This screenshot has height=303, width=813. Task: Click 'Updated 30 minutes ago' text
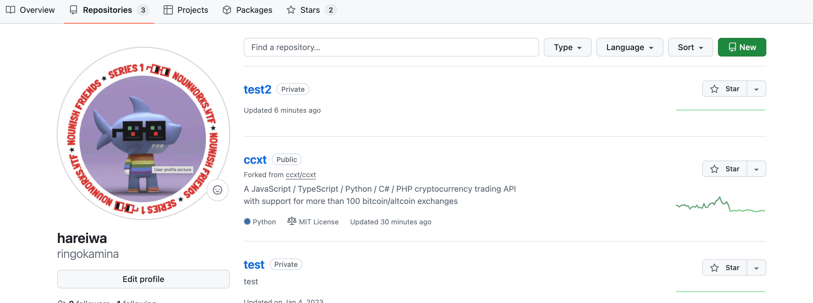tap(390, 222)
